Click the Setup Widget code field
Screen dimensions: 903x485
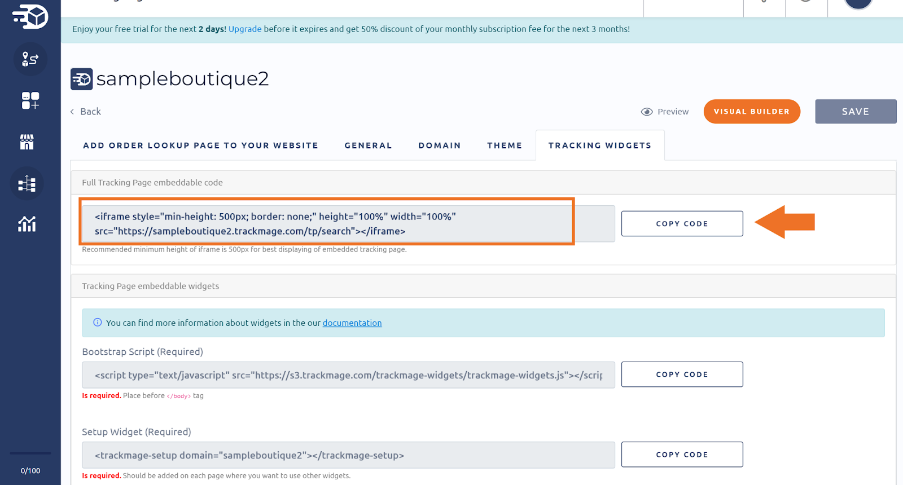[x=348, y=455]
